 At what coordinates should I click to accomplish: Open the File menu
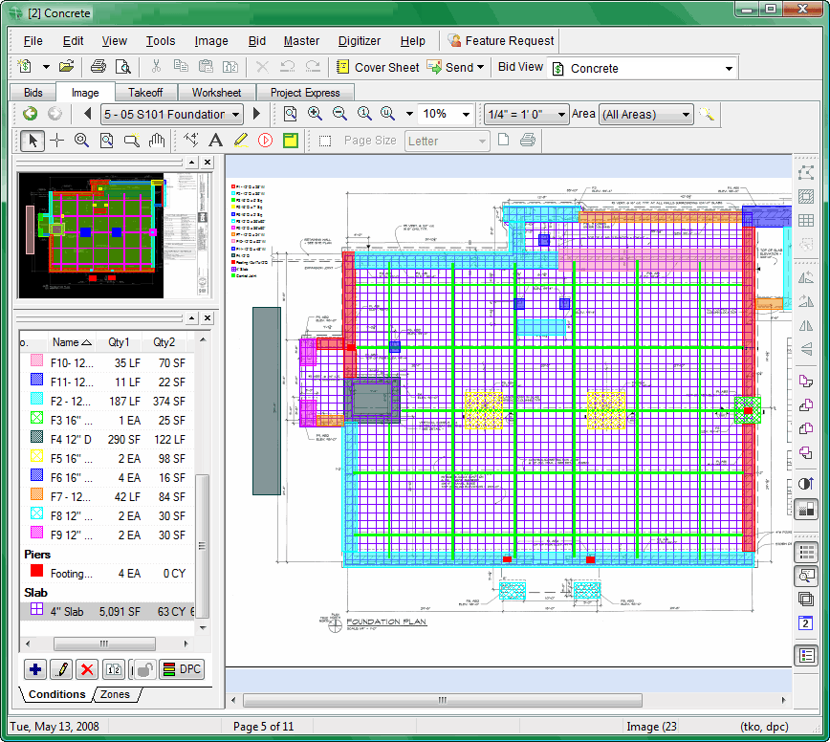(x=33, y=41)
